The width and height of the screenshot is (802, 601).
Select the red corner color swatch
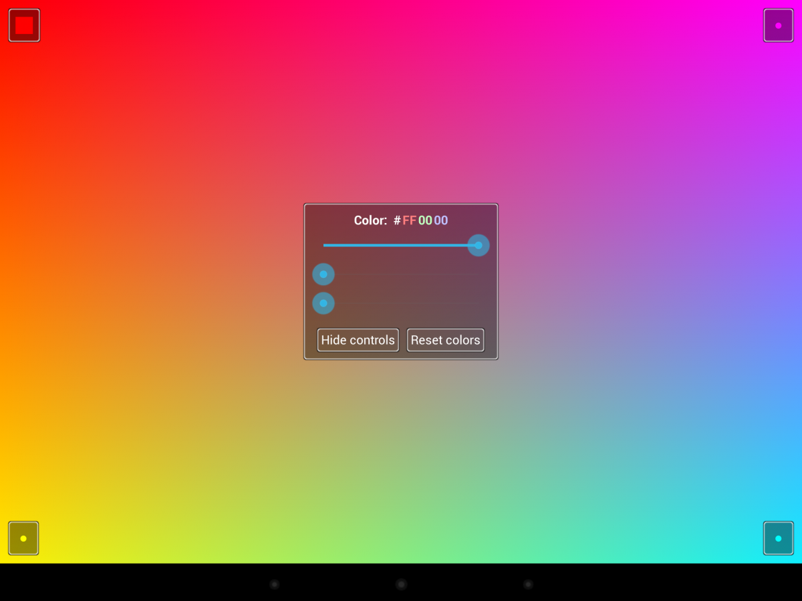click(x=24, y=25)
